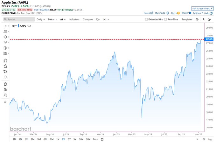216x142 pixels.
Task: Open the My Charts link
Action: 160,13
